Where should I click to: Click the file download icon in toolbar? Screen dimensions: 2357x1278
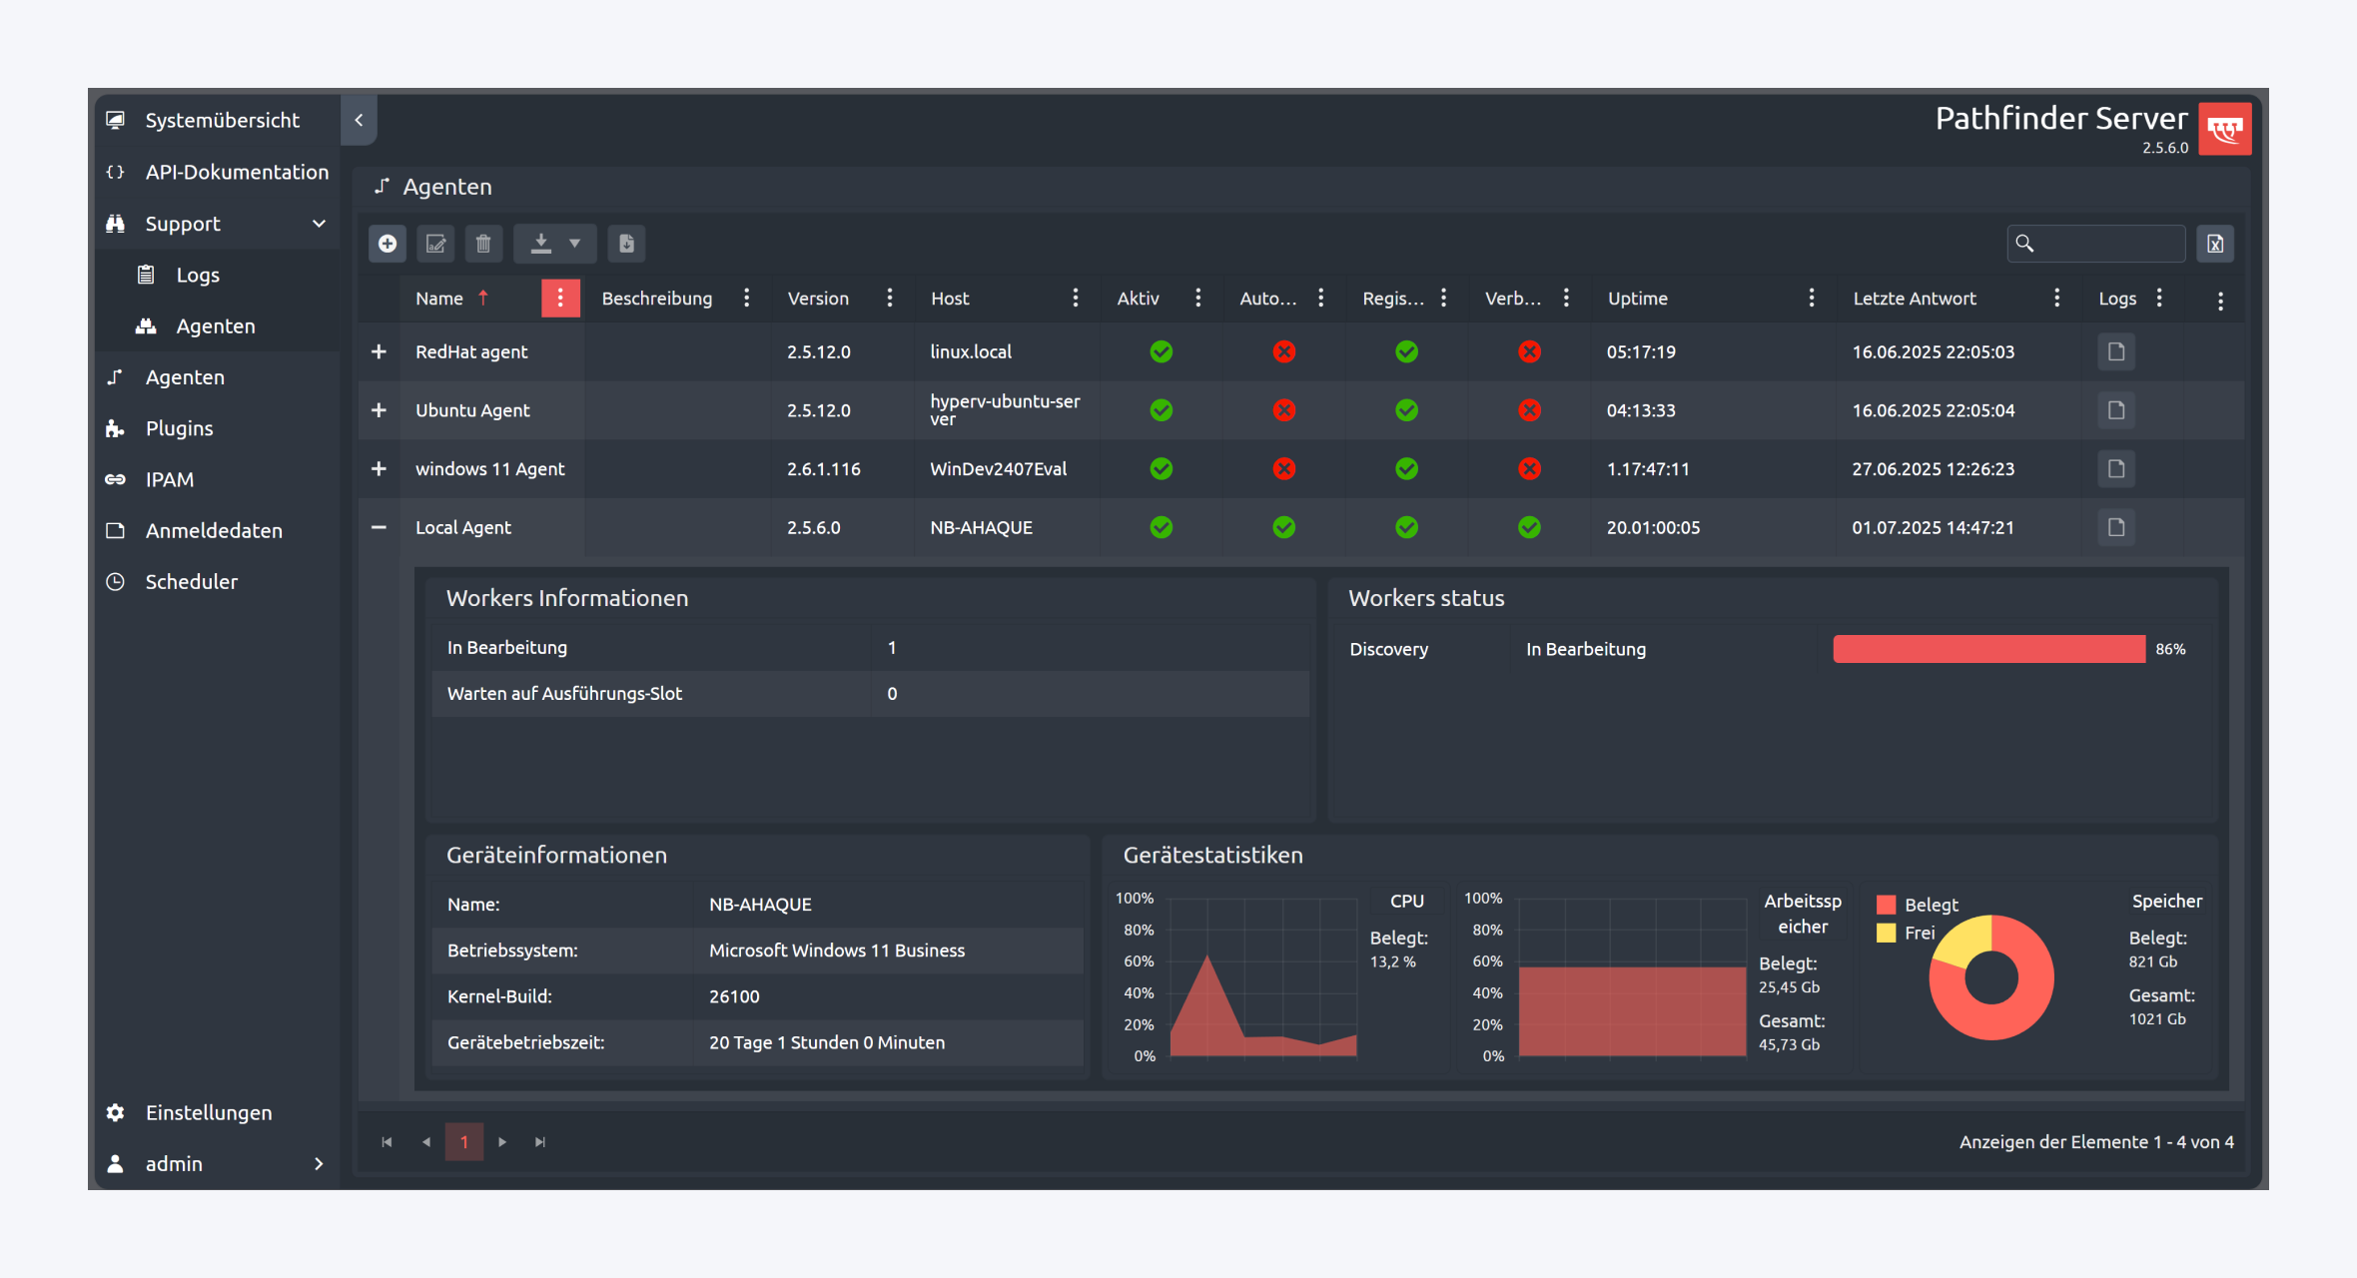[x=626, y=244]
